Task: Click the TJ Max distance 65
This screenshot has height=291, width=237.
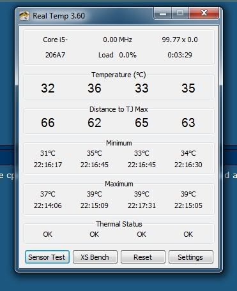Action: pyautogui.click(x=142, y=123)
